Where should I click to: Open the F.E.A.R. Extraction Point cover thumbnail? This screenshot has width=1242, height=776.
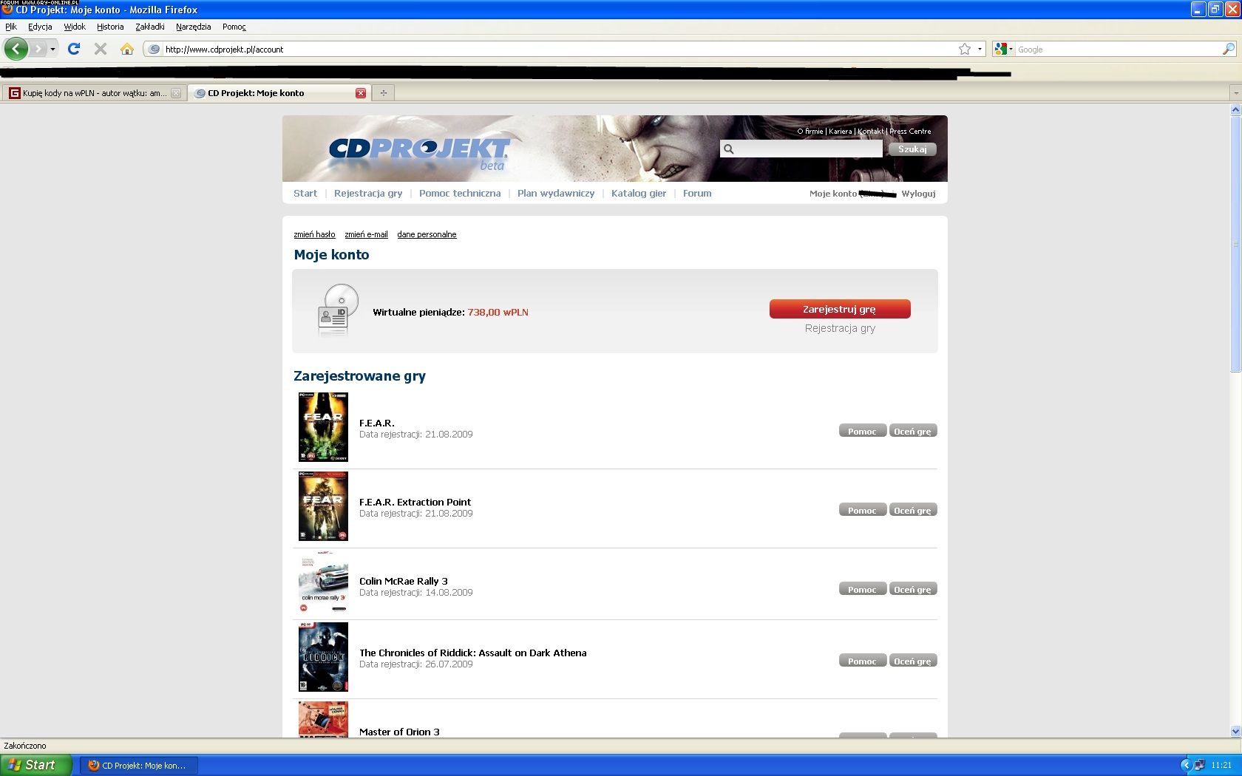click(x=323, y=506)
